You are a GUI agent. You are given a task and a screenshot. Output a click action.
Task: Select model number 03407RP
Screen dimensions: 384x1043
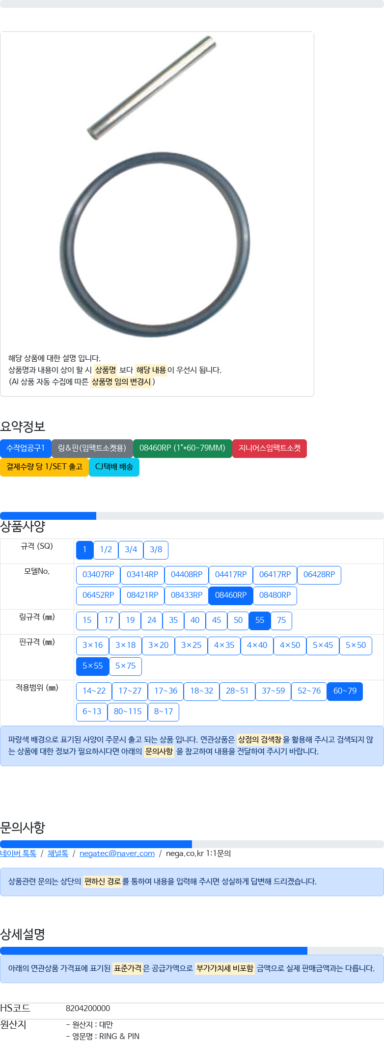point(98,575)
